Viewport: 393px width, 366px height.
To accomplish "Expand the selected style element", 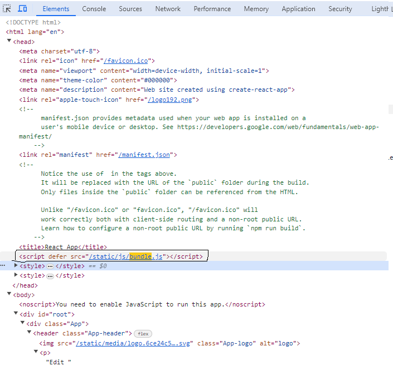I will point(16,265).
